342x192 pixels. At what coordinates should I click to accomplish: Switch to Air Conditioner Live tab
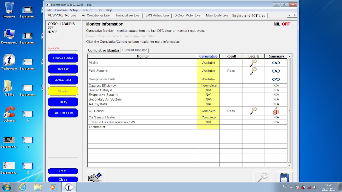(95, 15)
